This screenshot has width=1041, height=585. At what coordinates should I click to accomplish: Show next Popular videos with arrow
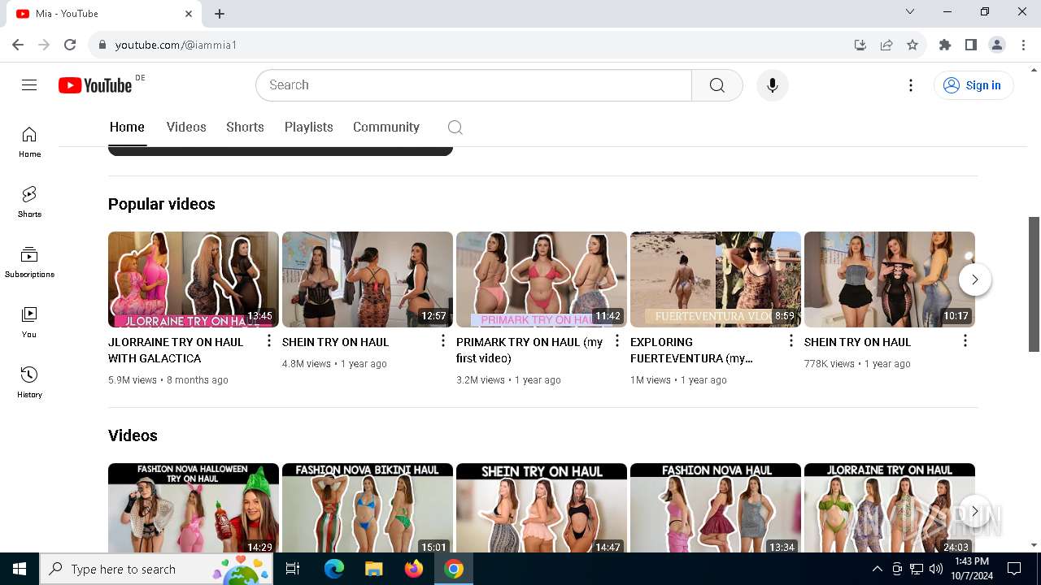(x=974, y=279)
